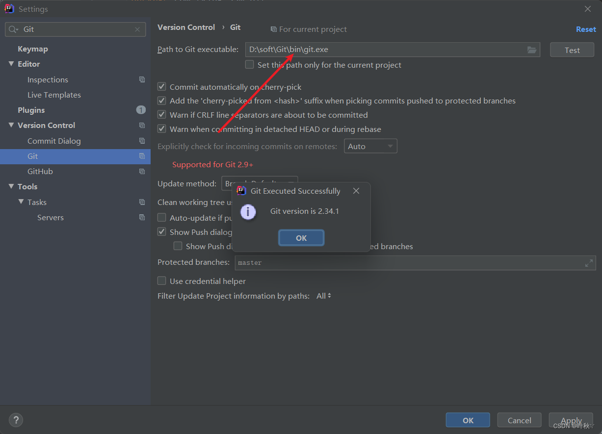This screenshot has width=602, height=434.
Task: Collapse the Editor tree node
Action: [x=11, y=64]
